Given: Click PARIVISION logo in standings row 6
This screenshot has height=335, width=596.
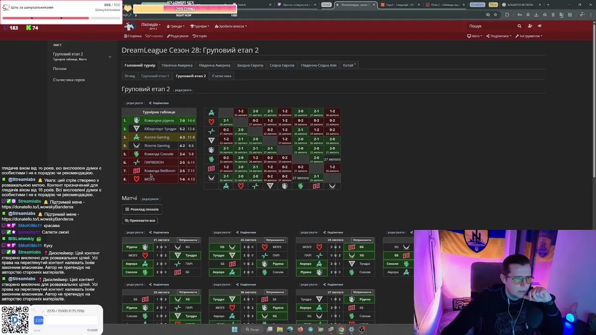Looking at the screenshot, I should (x=136, y=162).
